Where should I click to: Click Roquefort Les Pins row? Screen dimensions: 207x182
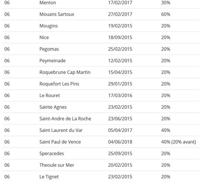(101, 84)
